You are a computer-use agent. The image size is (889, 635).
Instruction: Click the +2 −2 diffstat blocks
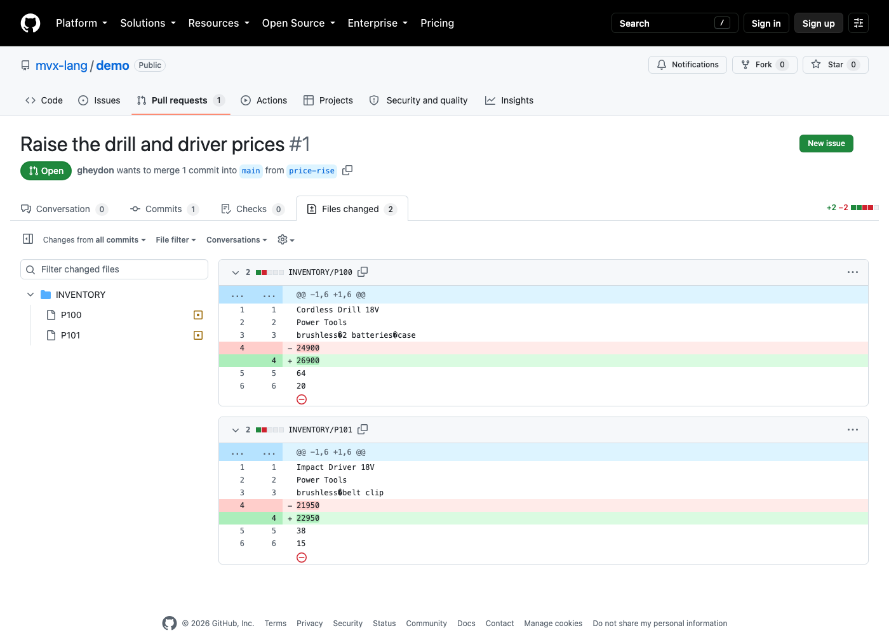pyautogui.click(x=865, y=208)
